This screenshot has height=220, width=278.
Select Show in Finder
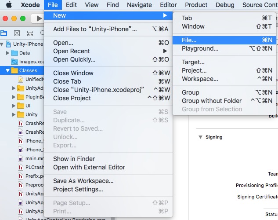click(x=108, y=159)
